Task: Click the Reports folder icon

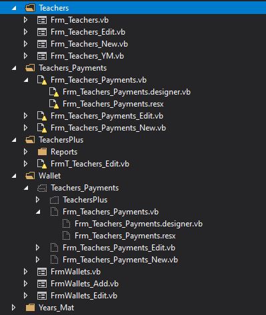Action: tap(42, 152)
